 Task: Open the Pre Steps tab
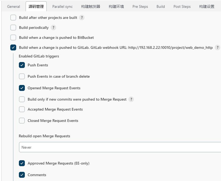click(x=140, y=6)
